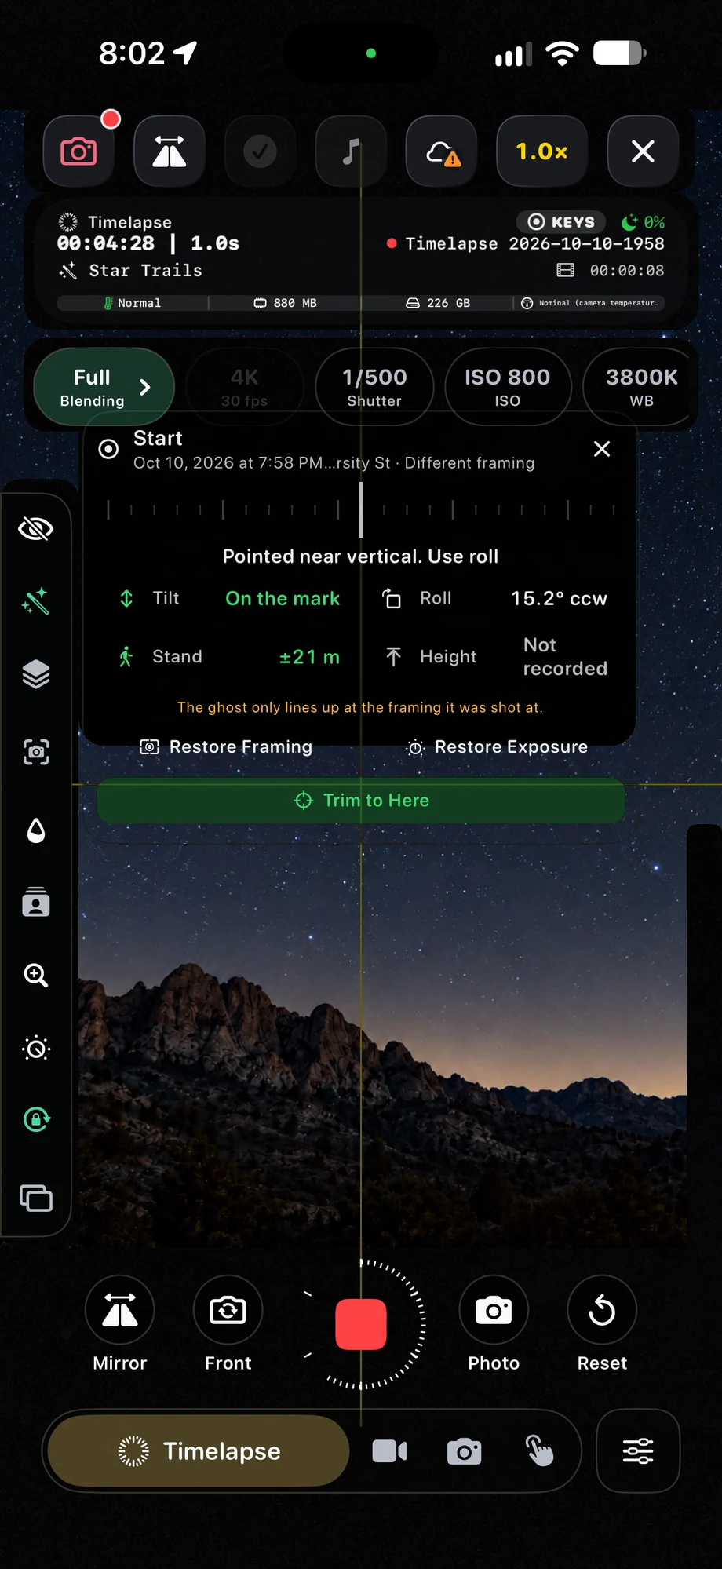This screenshot has height=1569, width=722.
Task: Tap the Tilt up-down arrow icon
Action: tap(126, 599)
